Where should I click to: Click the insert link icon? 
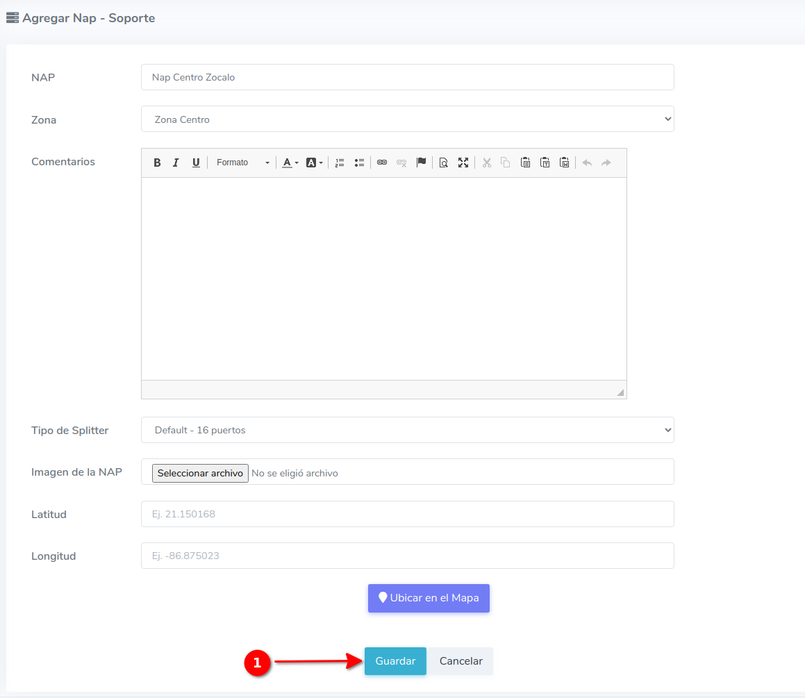382,163
